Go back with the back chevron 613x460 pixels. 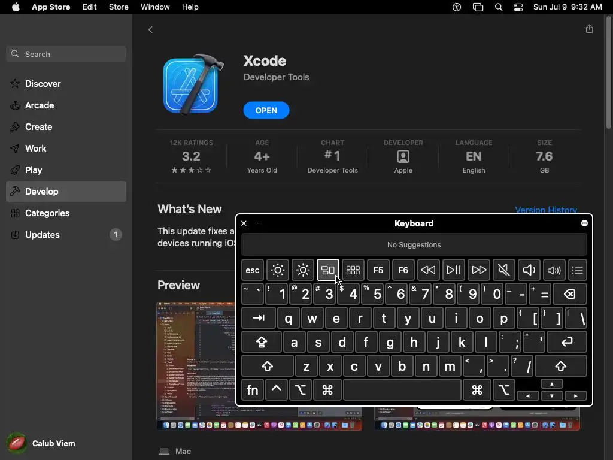150,30
